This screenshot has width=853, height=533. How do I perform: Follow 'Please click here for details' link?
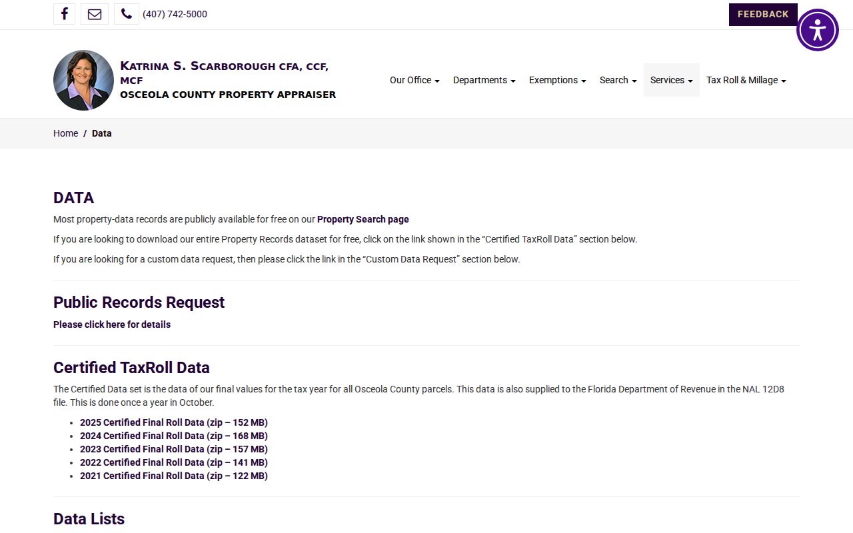[112, 324]
